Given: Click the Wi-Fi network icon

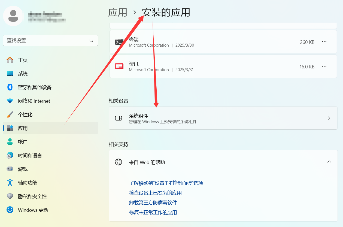Looking at the screenshot, I should point(10,101).
